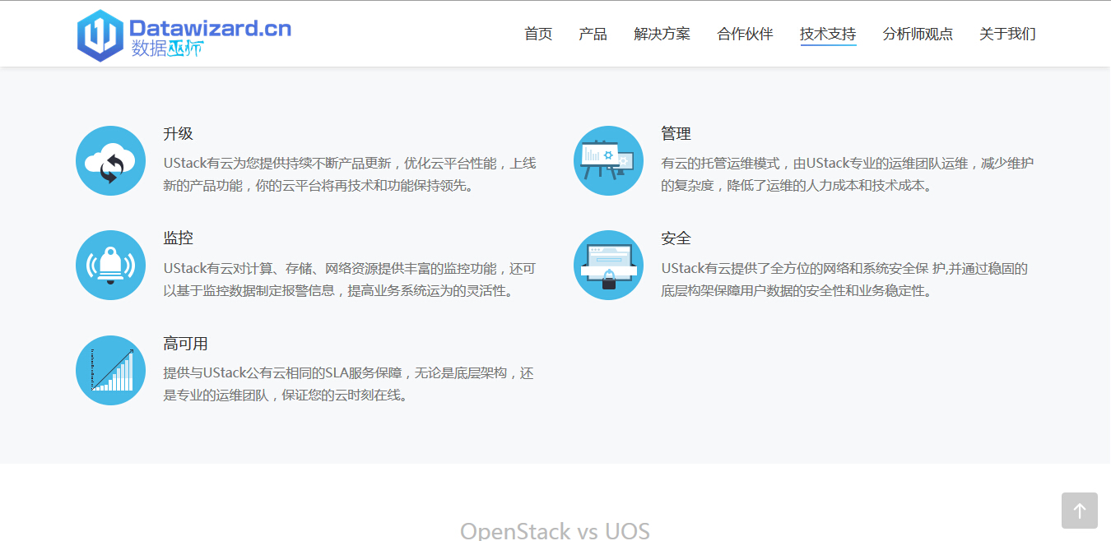
Task: Click the OpenStack vs UOS heading
Action: click(x=555, y=530)
